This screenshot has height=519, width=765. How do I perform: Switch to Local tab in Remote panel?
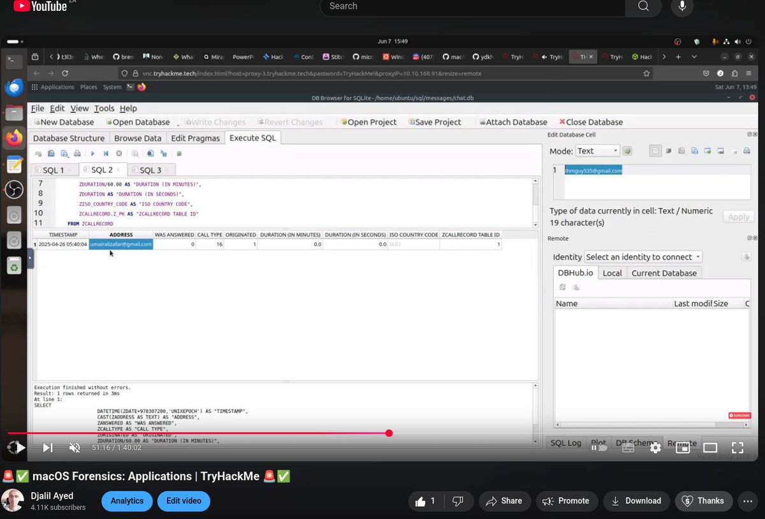(x=612, y=273)
